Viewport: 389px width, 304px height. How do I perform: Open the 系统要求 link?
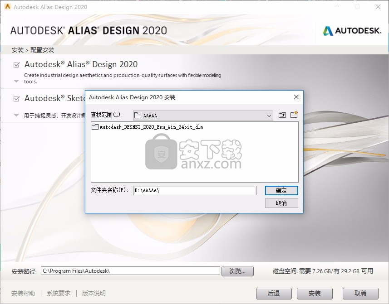tap(59, 293)
